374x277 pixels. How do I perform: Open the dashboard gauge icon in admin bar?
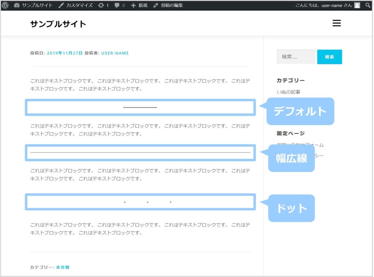click(17, 5)
